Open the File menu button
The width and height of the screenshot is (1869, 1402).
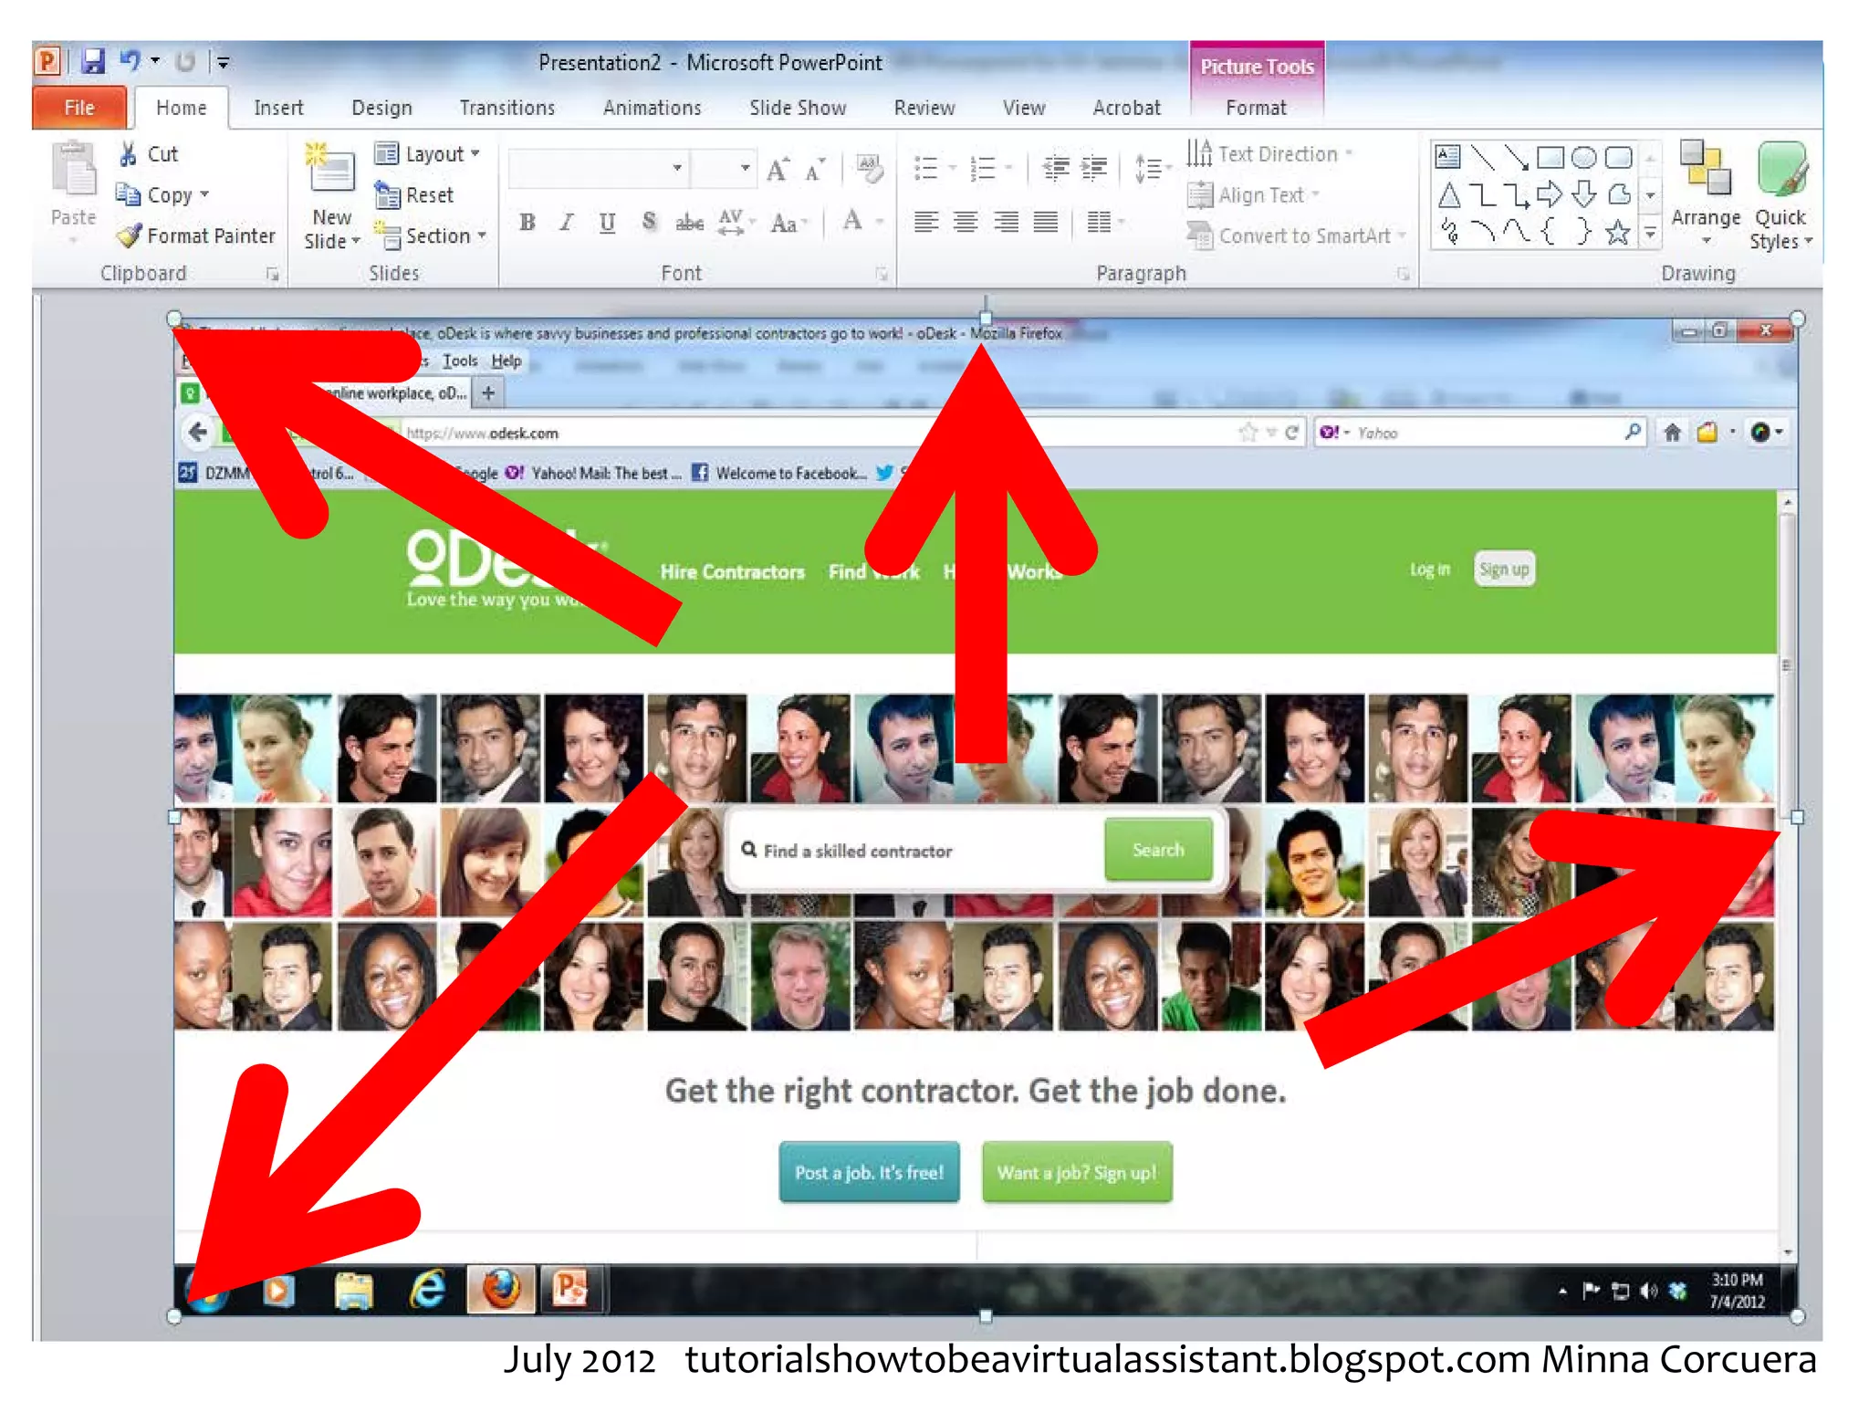coord(79,108)
